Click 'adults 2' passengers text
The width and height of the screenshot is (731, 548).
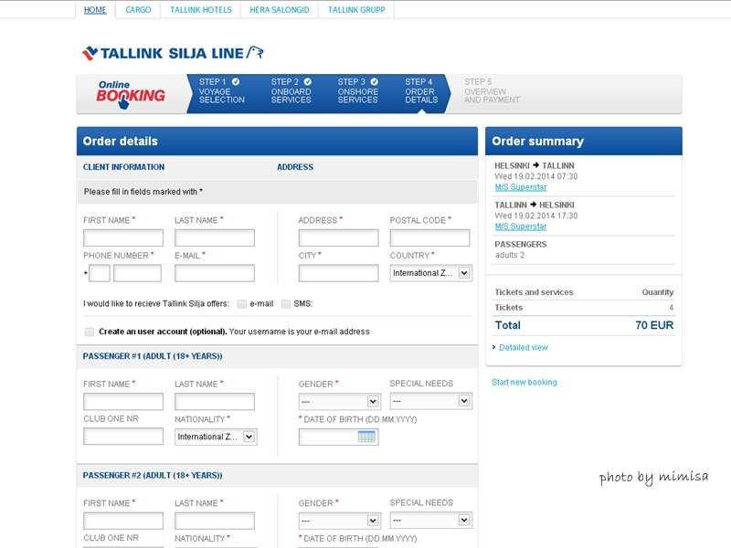pos(510,256)
